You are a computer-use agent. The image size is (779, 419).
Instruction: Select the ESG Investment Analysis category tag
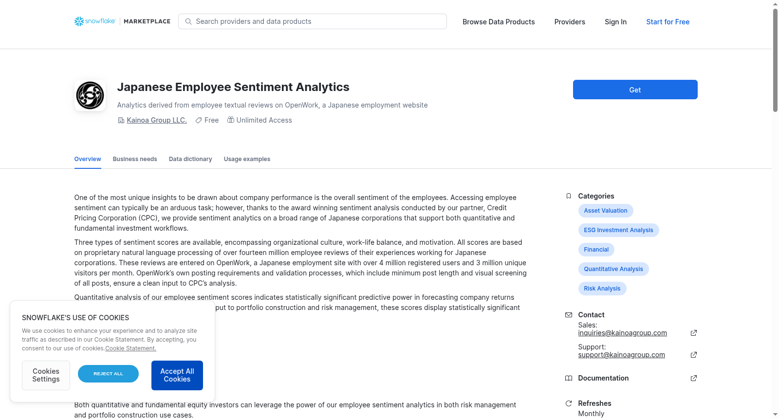pos(619,230)
